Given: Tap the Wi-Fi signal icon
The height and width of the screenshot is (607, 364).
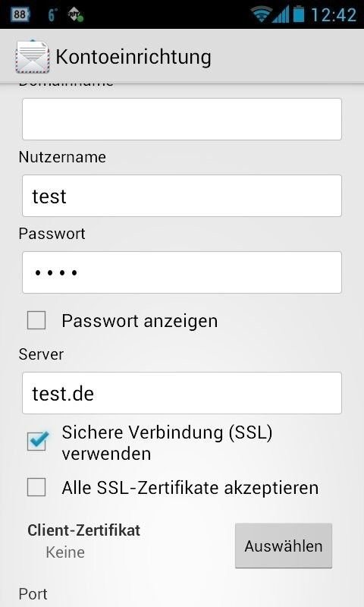Looking at the screenshot, I should [x=261, y=14].
